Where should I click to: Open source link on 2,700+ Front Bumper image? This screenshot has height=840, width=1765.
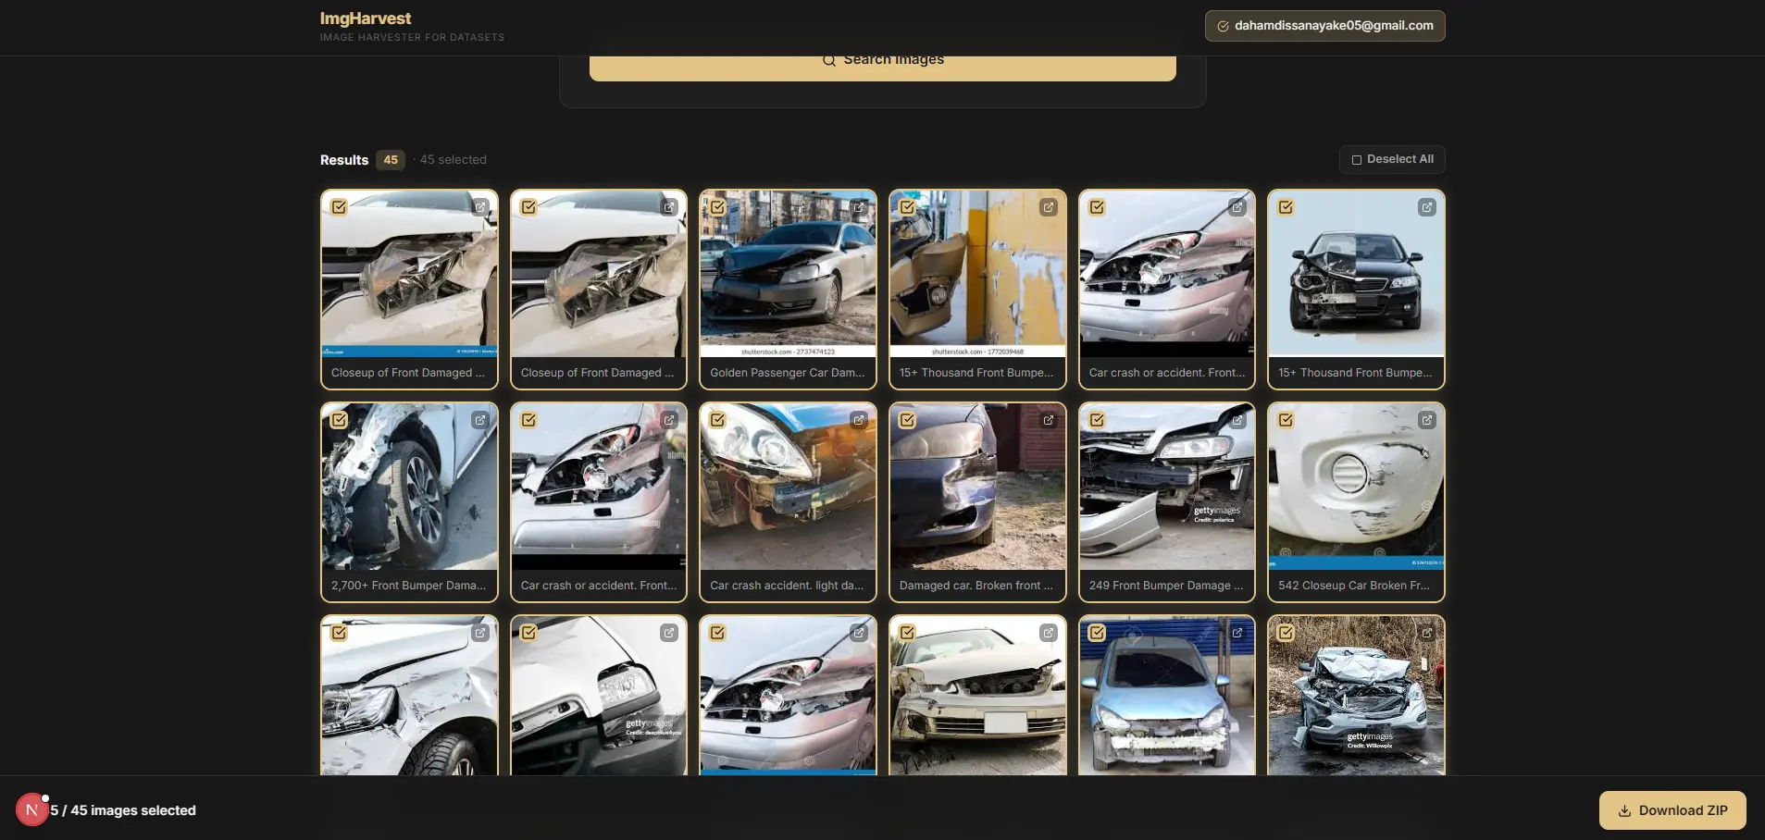[x=479, y=420]
